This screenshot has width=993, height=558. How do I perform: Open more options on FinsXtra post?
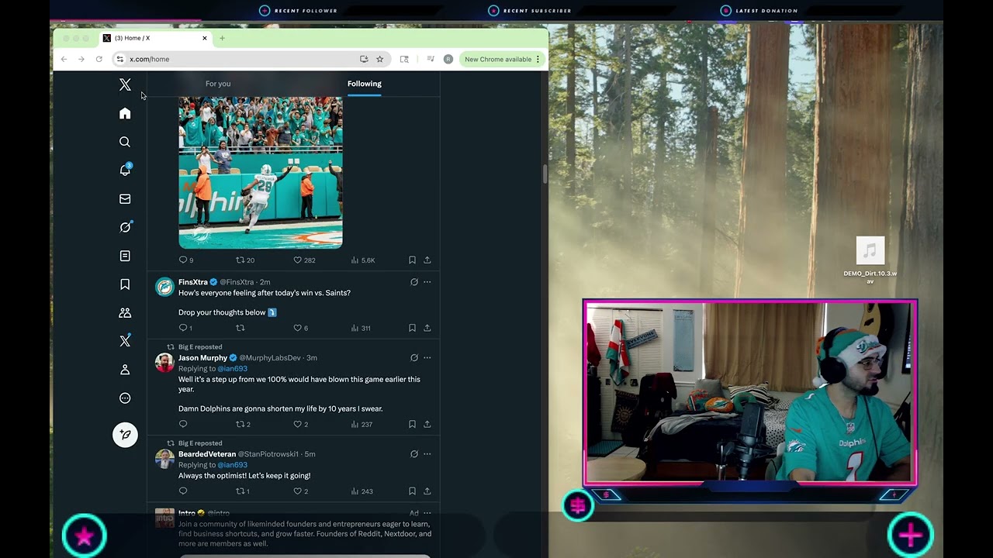427,282
